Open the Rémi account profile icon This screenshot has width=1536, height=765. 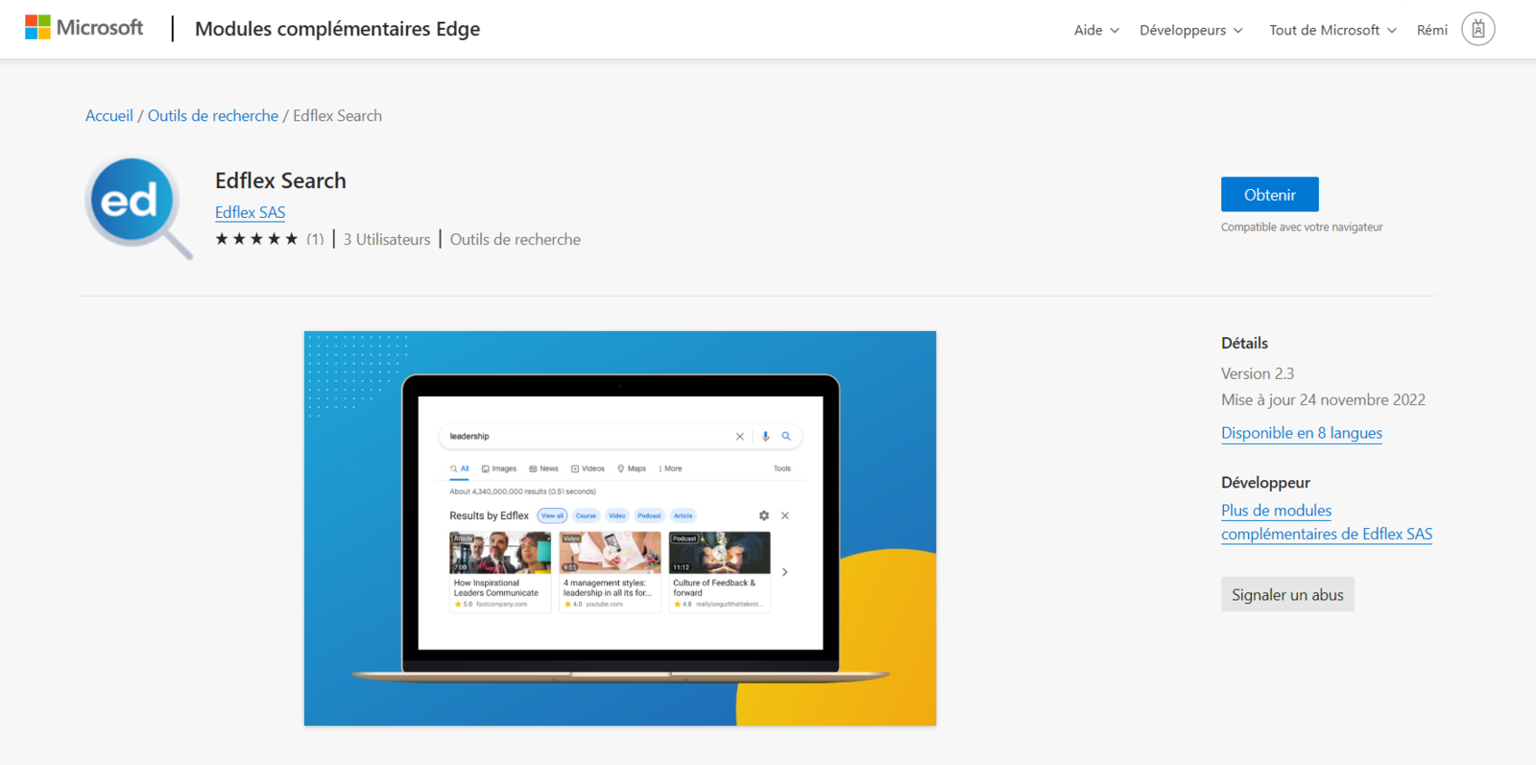1478,29
